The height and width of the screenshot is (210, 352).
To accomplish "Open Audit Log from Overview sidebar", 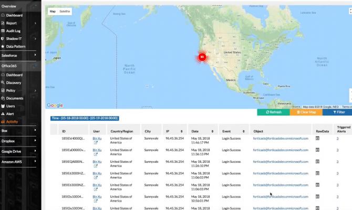I will click(13, 31).
